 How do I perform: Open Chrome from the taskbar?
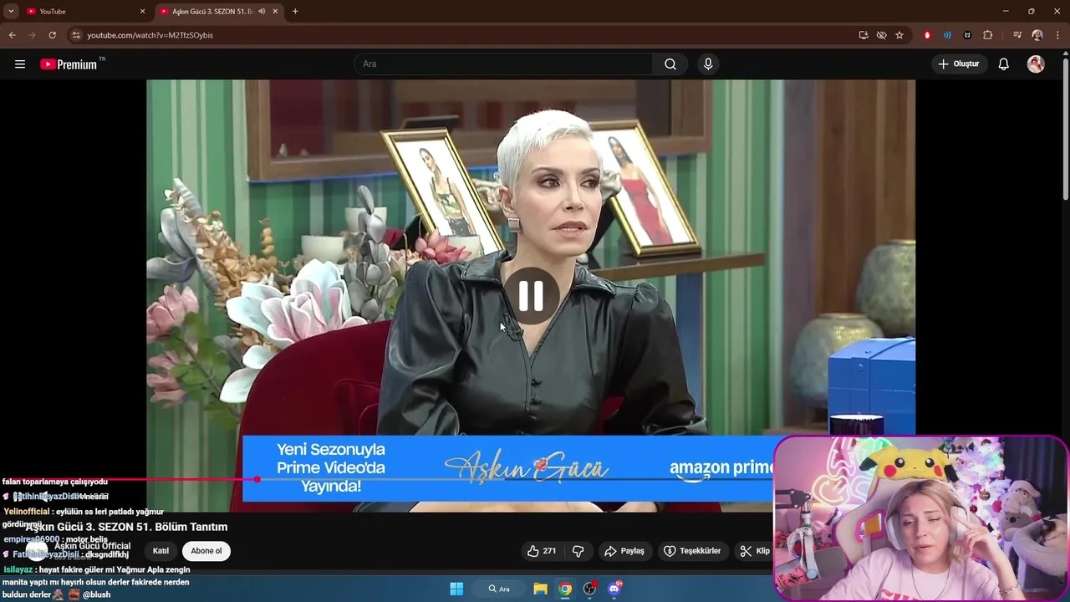[x=566, y=589]
